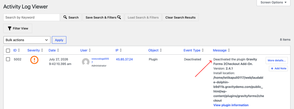This screenshot has width=294, height=109.
Task: Click the Object column sort arrows
Action: tap(161, 50)
